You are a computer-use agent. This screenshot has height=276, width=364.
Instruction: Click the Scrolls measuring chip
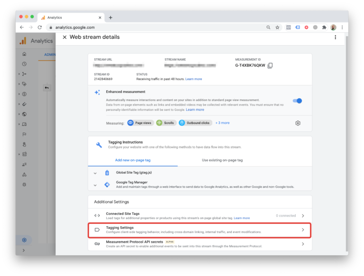166,123
